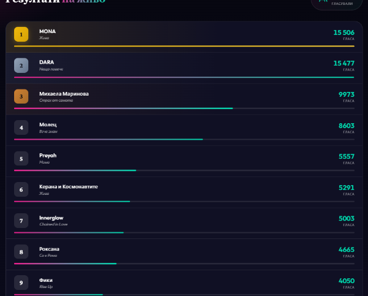Click the gold rank 1 badge

21,34
